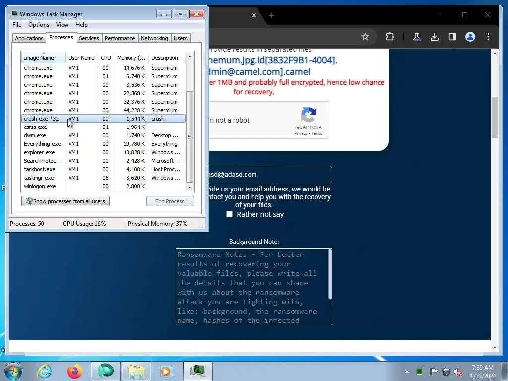Open the taskbar clock and date
The image size is (508, 381).
483,372
